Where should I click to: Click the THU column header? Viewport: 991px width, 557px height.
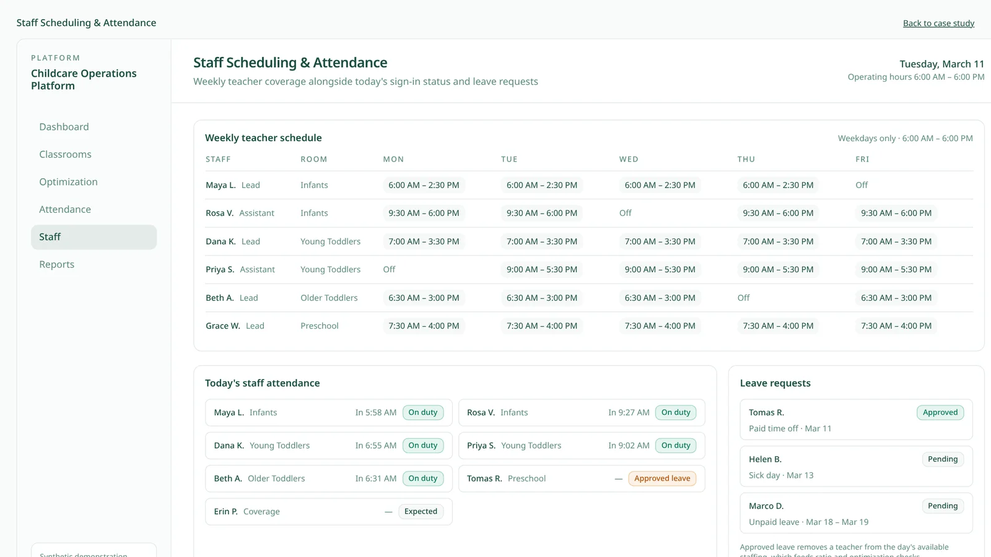[x=746, y=159]
